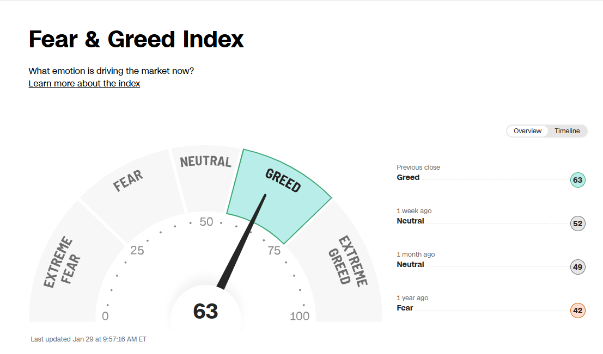Switch to the Timeline view
The image size is (603, 354).
point(567,131)
